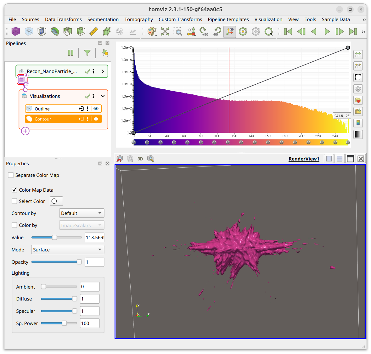This screenshot has width=371, height=354.
Task: Open the gradient opacity editor icon
Action: (358, 134)
